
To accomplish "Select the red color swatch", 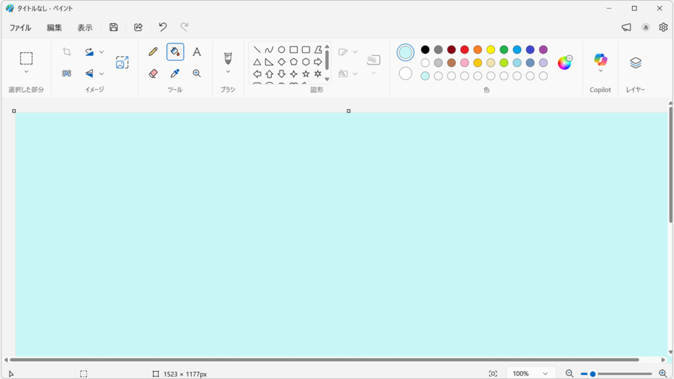I will 465,49.
